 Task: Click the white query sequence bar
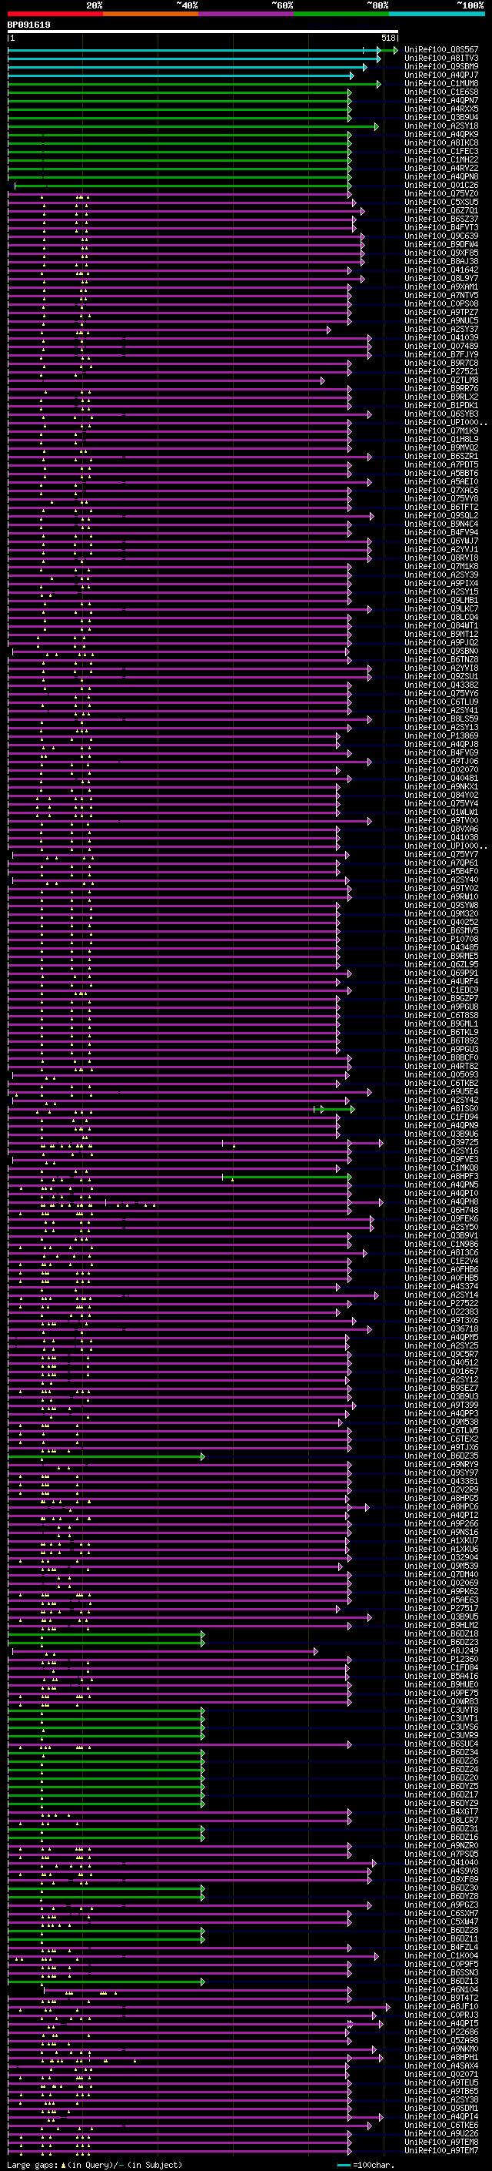coord(203,31)
